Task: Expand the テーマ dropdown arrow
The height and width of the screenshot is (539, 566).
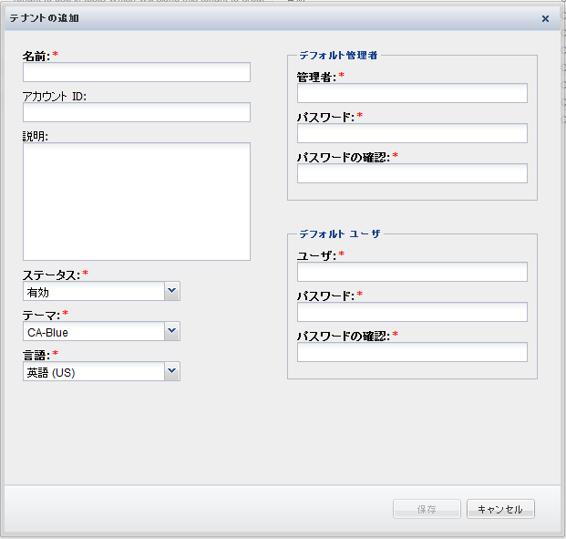Action: point(171,331)
